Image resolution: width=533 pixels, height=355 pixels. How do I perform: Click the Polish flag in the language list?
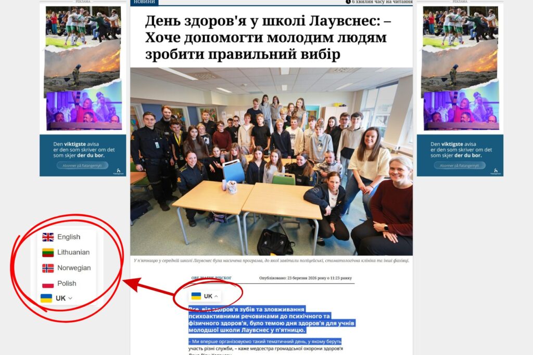[48, 284]
